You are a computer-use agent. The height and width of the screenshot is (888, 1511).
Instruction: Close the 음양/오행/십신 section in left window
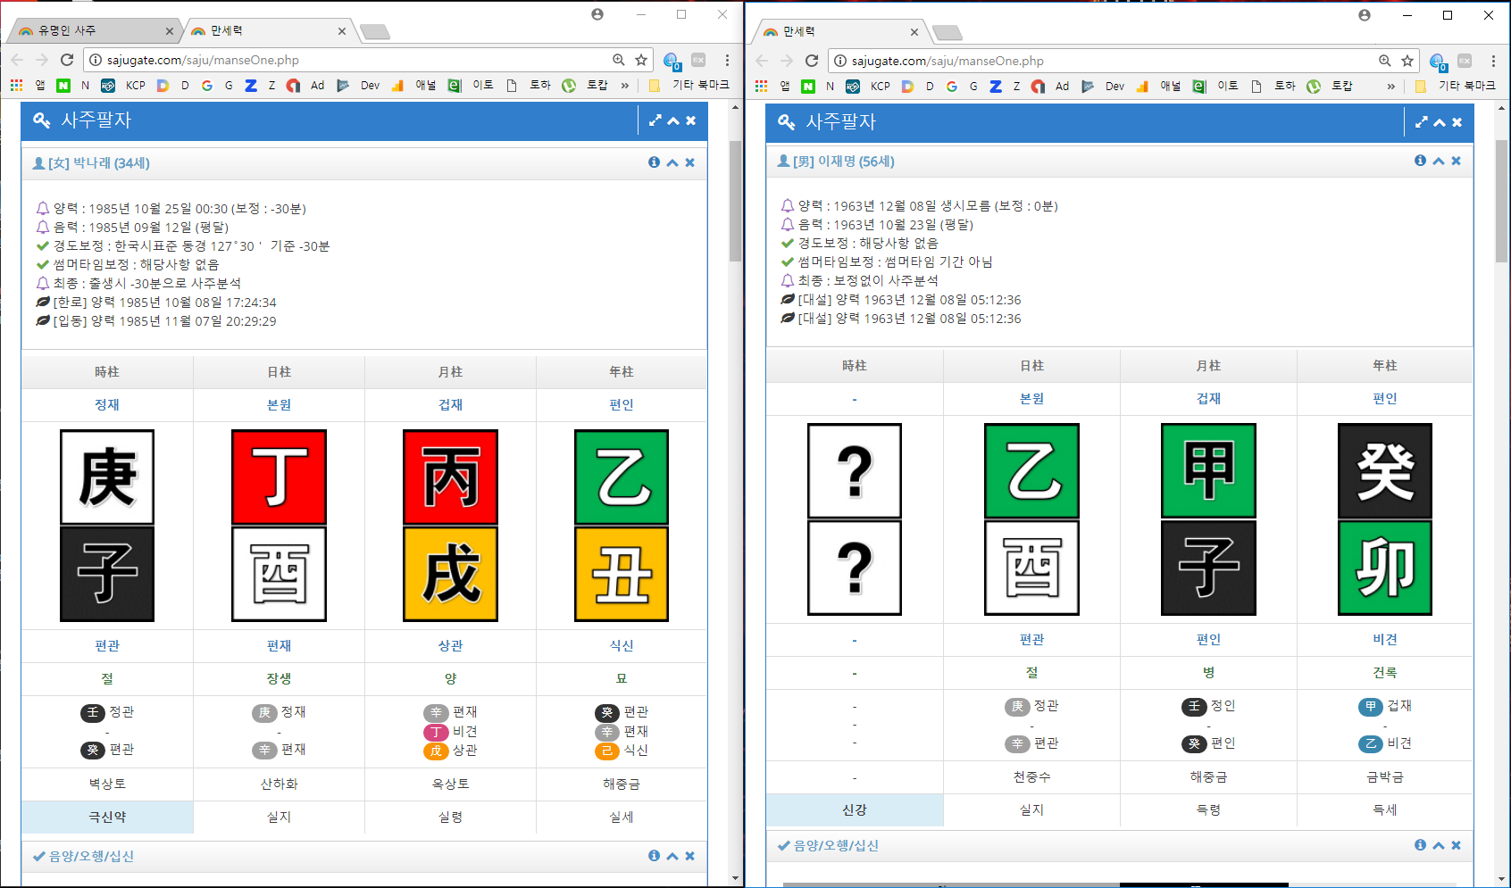[689, 856]
